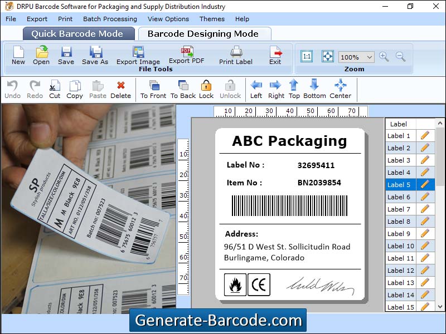Paste the copied element
Image resolution: width=446 pixels, height=334 pixels.
97,88
